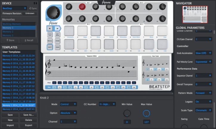Viewport: 216px width, 129px height.
Task: Toggle User Scale note 1
Action: (x=151, y=69)
